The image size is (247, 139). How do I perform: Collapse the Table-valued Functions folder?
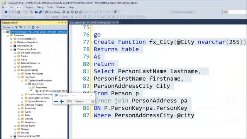pyautogui.click(x=22, y=81)
